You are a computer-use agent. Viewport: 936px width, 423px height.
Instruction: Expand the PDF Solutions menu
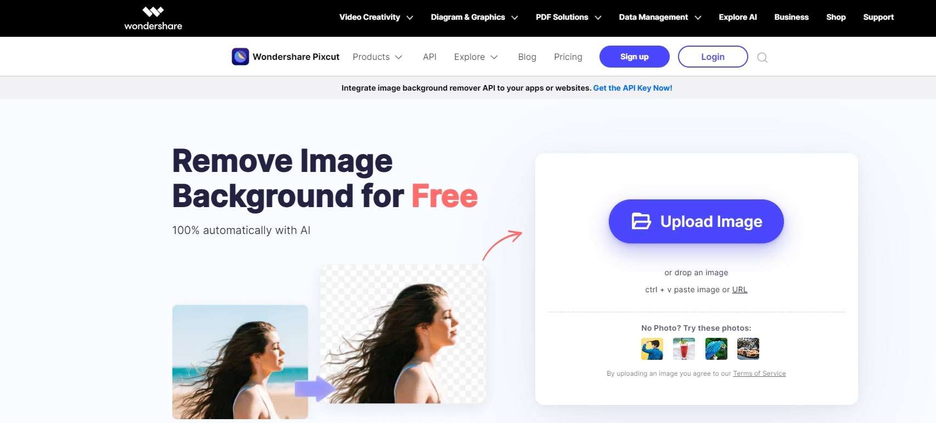coord(569,17)
